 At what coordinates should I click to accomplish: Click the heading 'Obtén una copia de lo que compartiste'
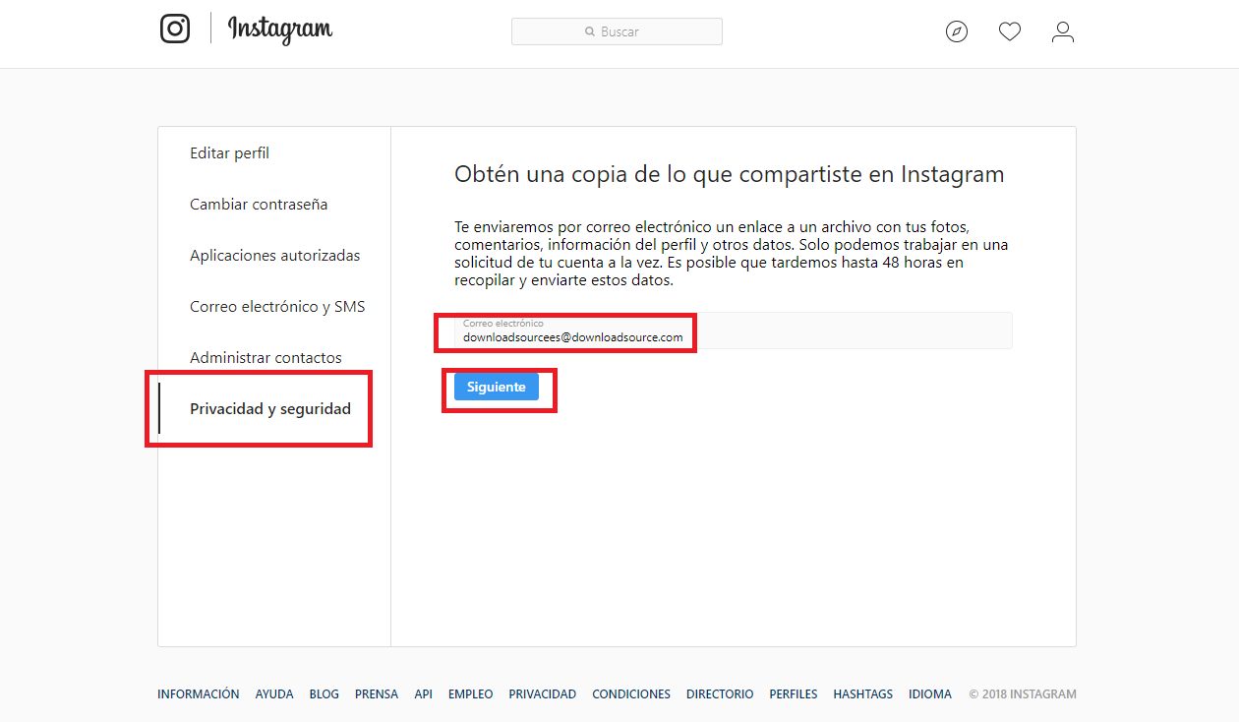click(730, 175)
